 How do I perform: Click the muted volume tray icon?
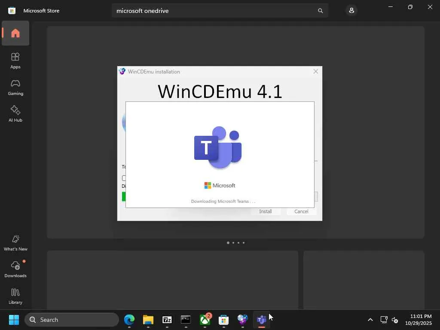(x=395, y=320)
